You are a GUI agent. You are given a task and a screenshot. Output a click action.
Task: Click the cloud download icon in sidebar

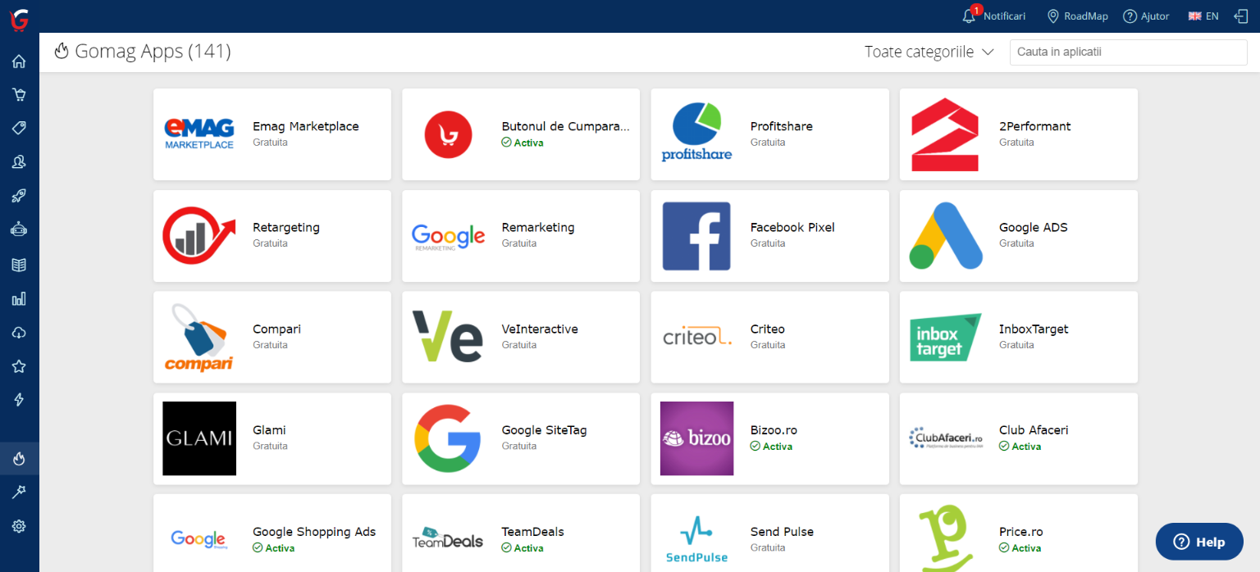[19, 332]
